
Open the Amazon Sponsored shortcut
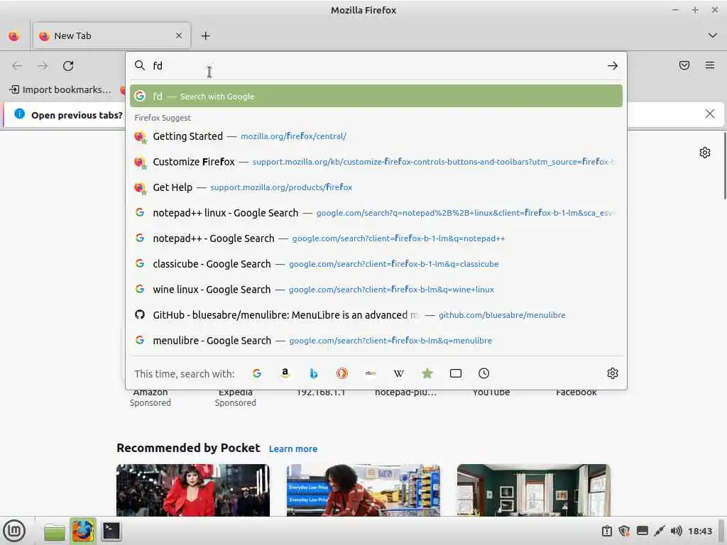pyautogui.click(x=151, y=397)
